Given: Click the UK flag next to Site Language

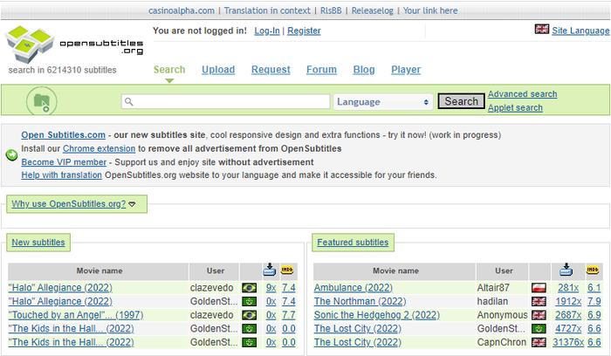Looking at the screenshot, I should [x=542, y=29].
